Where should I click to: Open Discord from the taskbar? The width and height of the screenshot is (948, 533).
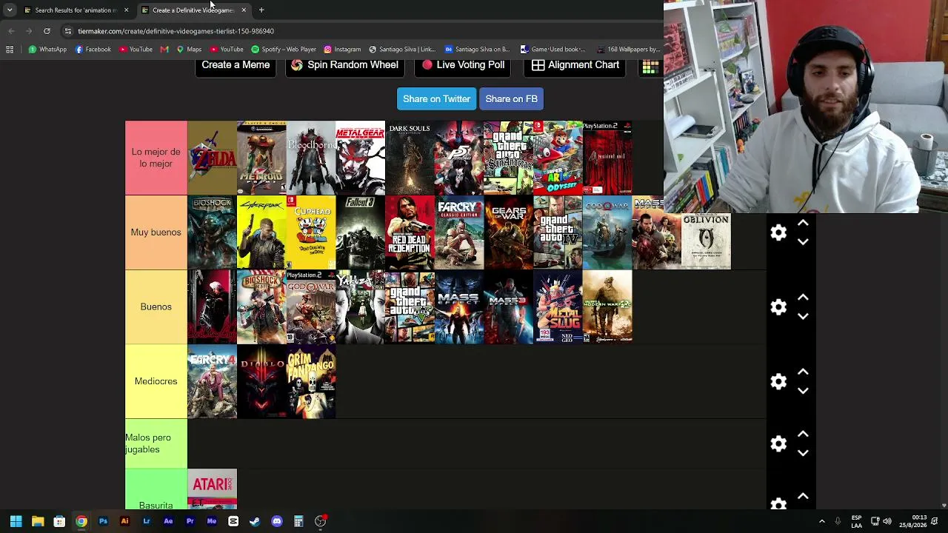click(x=277, y=521)
